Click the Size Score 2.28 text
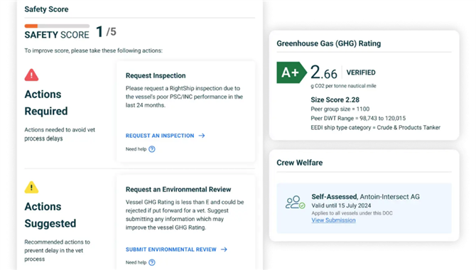 (x=335, y=99)
